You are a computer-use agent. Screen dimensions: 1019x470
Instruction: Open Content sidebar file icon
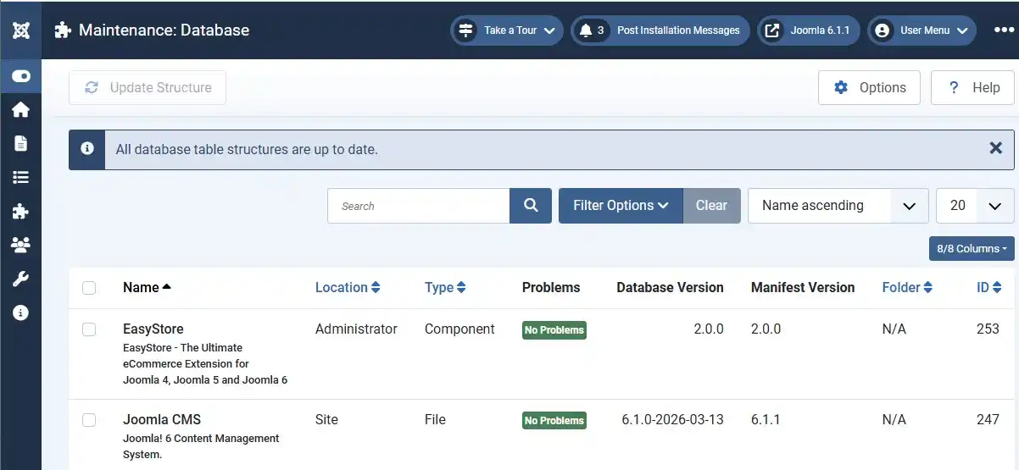(x=20, y=143)
